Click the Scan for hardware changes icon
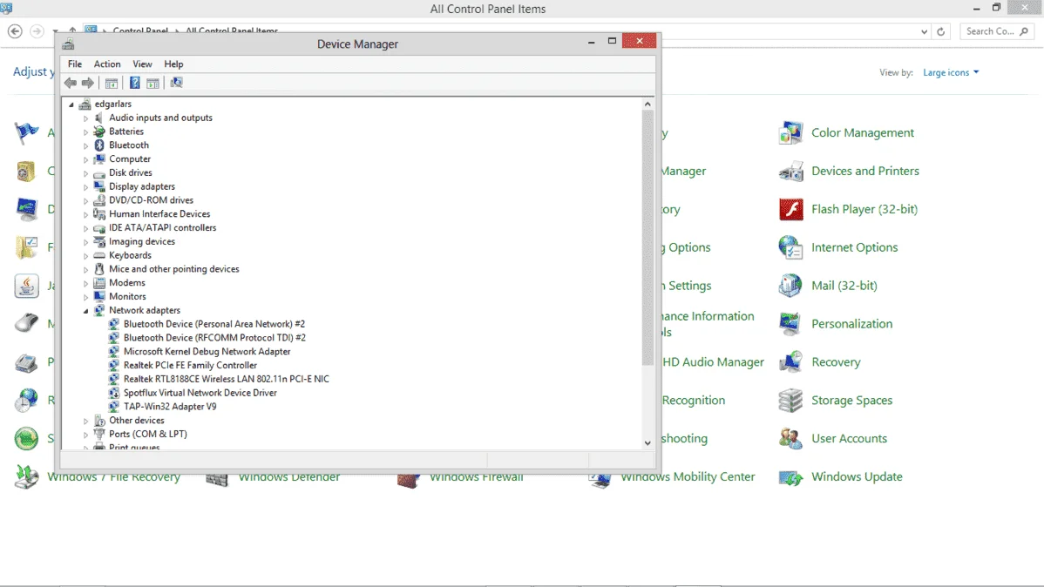The height and width of the screenshot is (587, 1044). pos(176,83)
